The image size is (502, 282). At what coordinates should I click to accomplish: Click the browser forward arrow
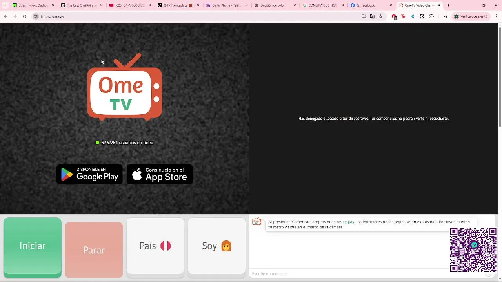point(15,16)
